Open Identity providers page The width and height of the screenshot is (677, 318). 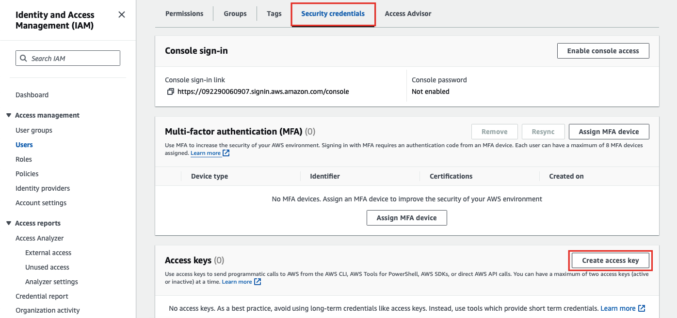tap(43, 188)
